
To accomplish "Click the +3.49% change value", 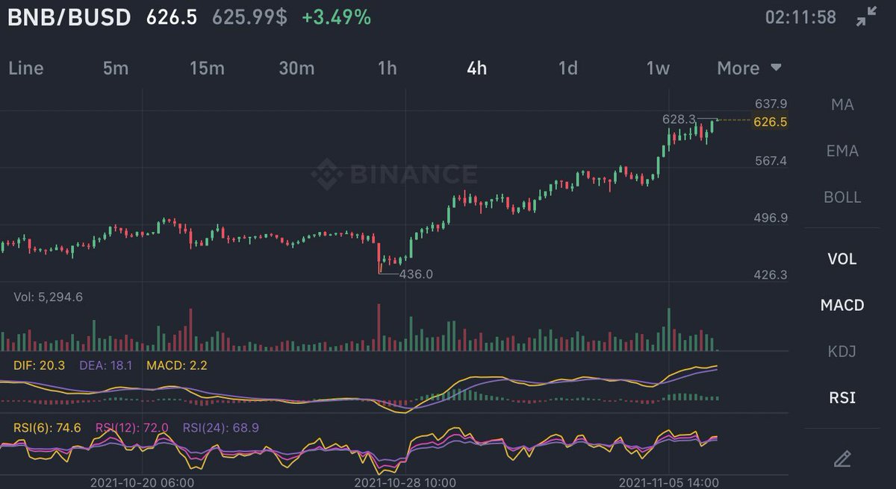I will [x=336, y=17].
